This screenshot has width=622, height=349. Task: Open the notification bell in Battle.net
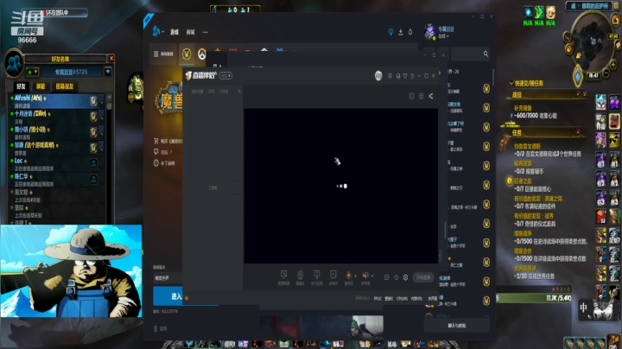[x=410, y=32]
